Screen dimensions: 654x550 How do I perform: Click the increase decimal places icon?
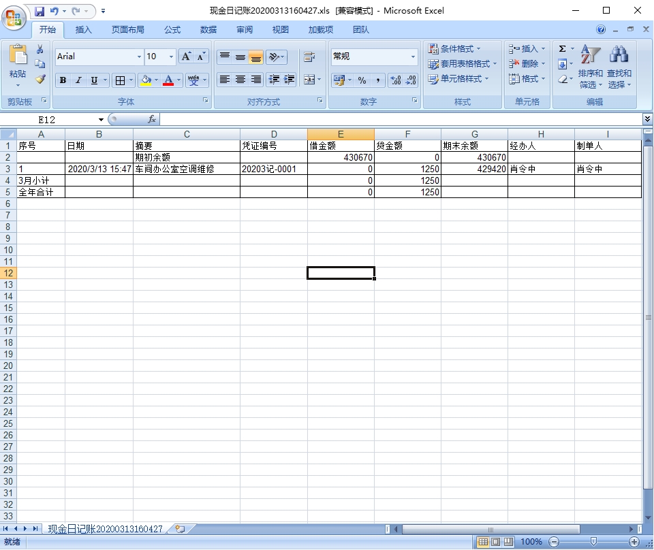click(x=396, y=80)
